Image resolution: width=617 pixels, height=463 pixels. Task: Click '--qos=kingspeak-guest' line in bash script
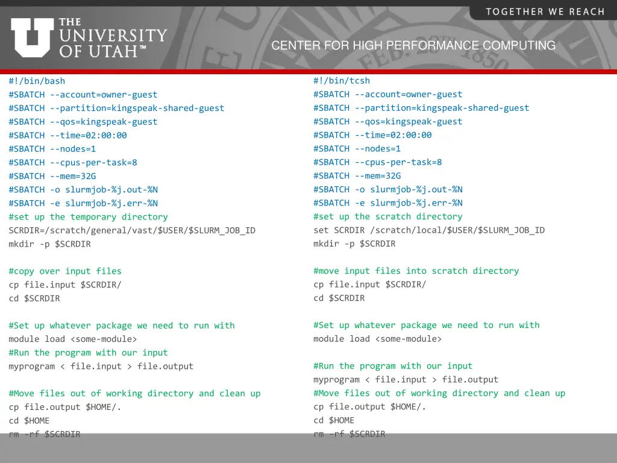point(83,122)
